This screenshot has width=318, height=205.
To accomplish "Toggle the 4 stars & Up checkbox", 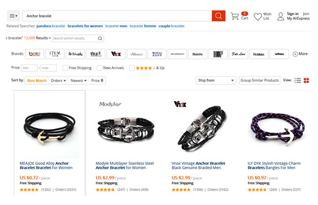I will pyautogui.click(x=131, y=68).
